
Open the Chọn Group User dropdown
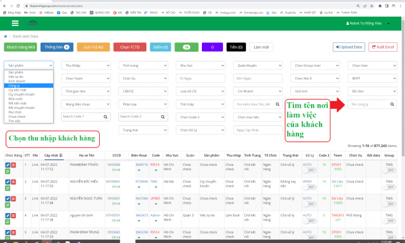[x=315, y=65]
